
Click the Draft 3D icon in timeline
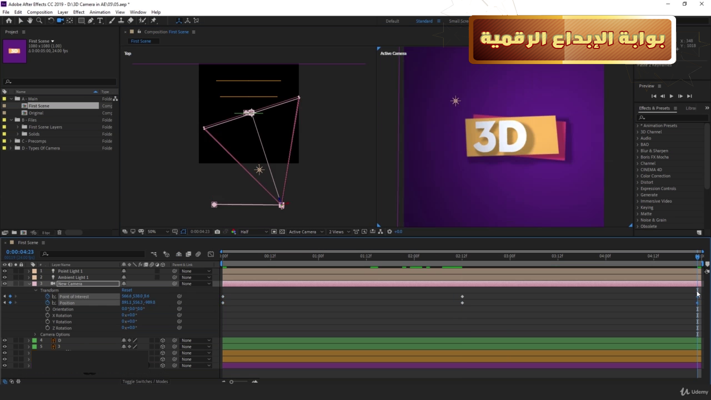pyautogui.click(x=166, y=254)
